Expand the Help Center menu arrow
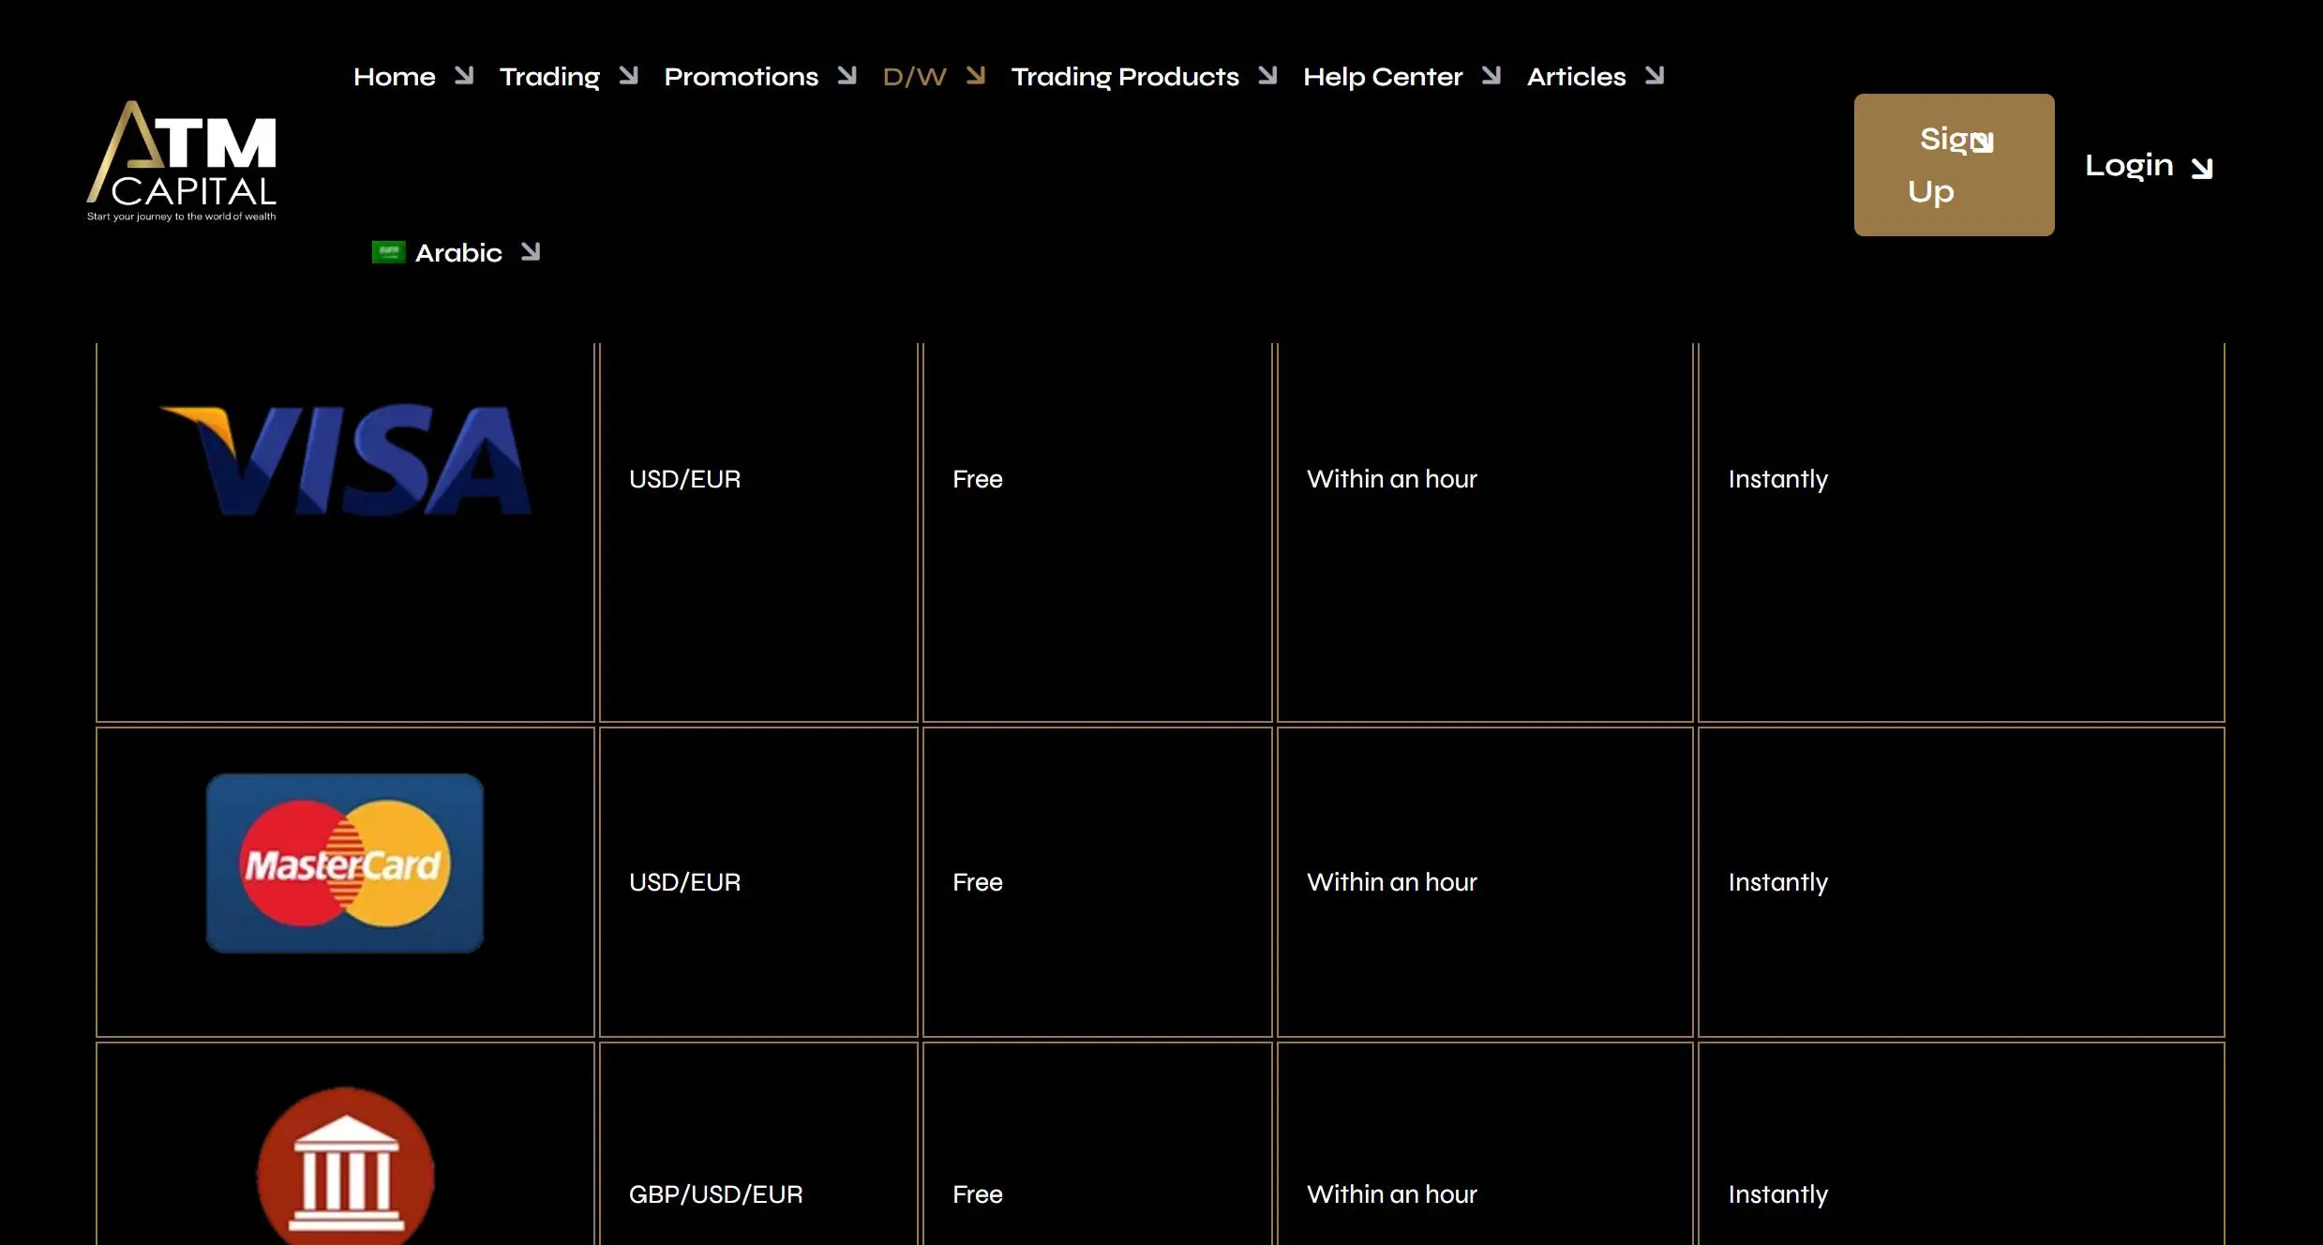The width and height of the screenshot is (2323, 1245). coord(1491,75)
